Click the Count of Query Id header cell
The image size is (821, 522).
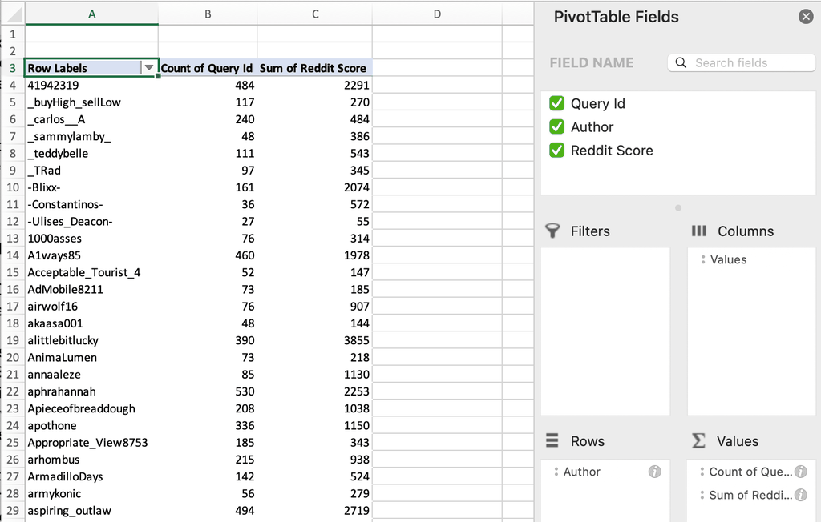[207, 68]
